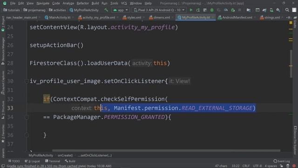The height and width of the screenshot is (168, 298).
Task: Open the File menu
Action: 13,3
